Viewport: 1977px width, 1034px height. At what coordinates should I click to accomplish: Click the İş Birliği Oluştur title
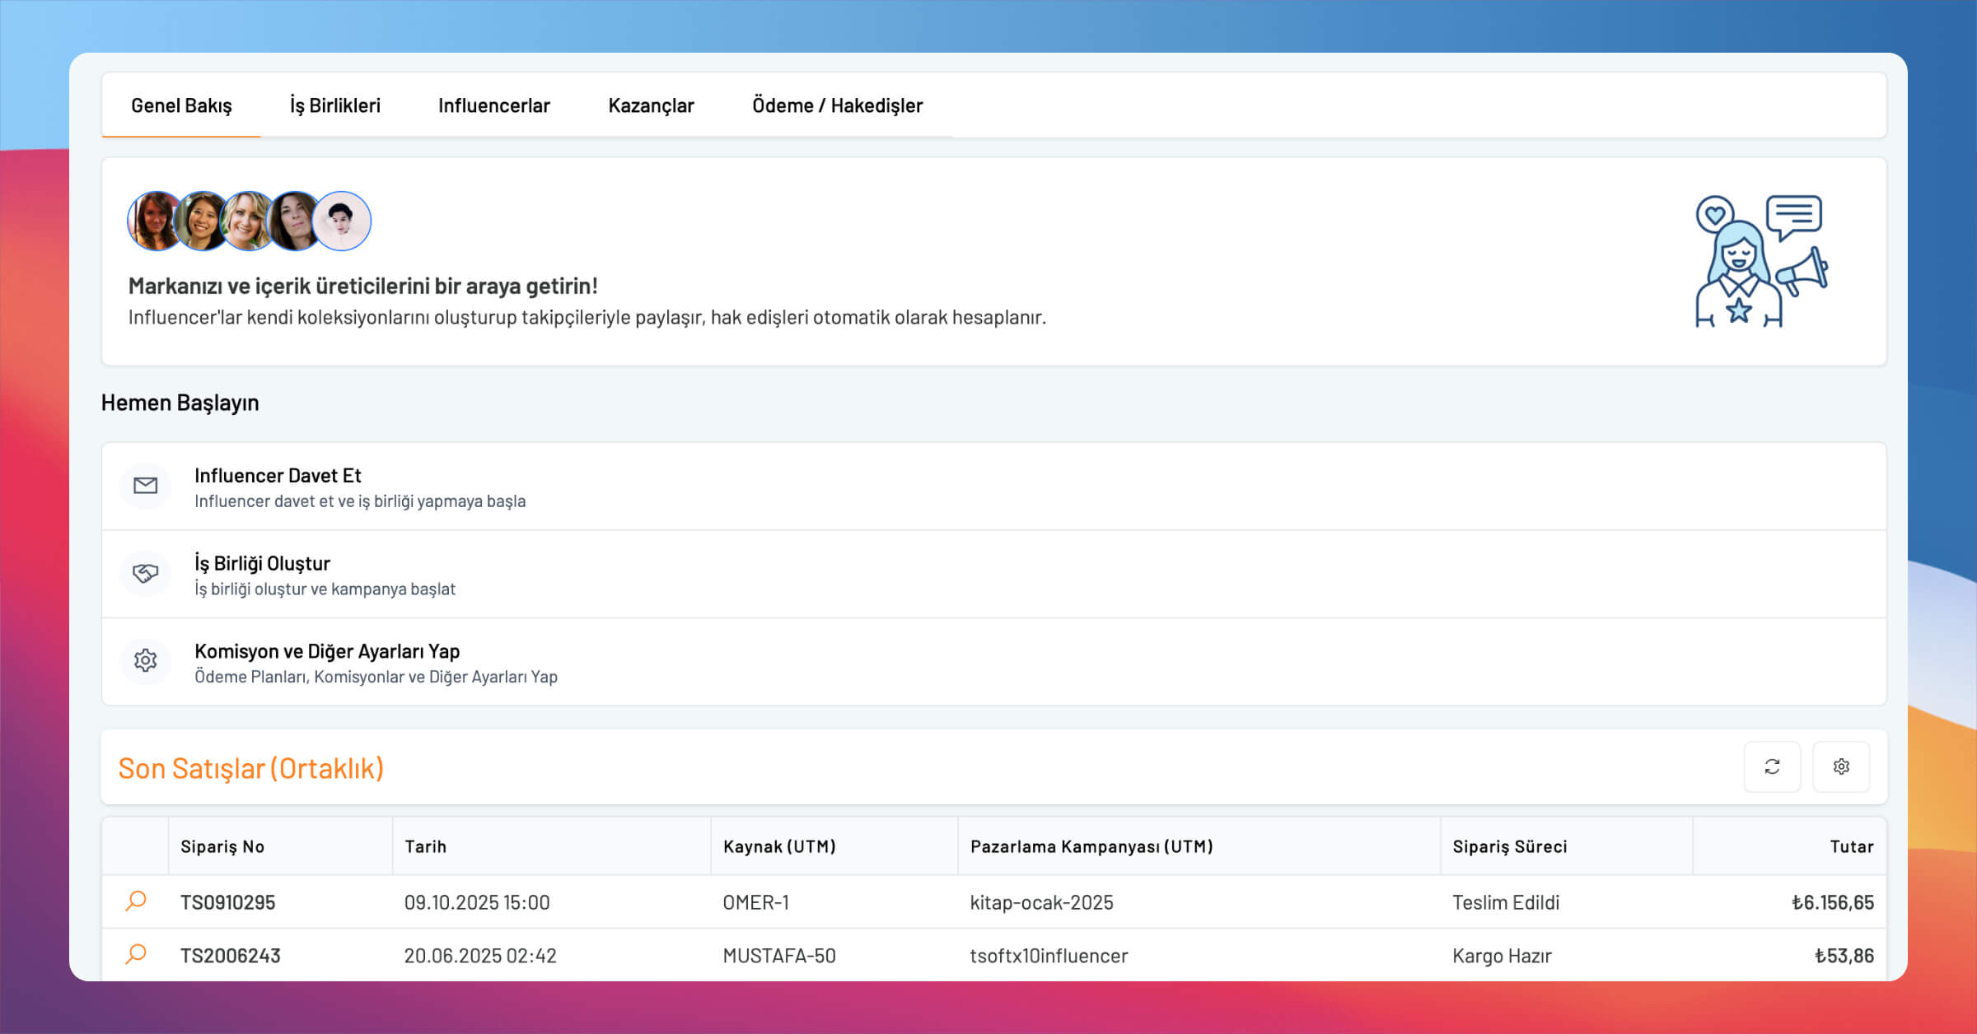[x=262, y=564]
